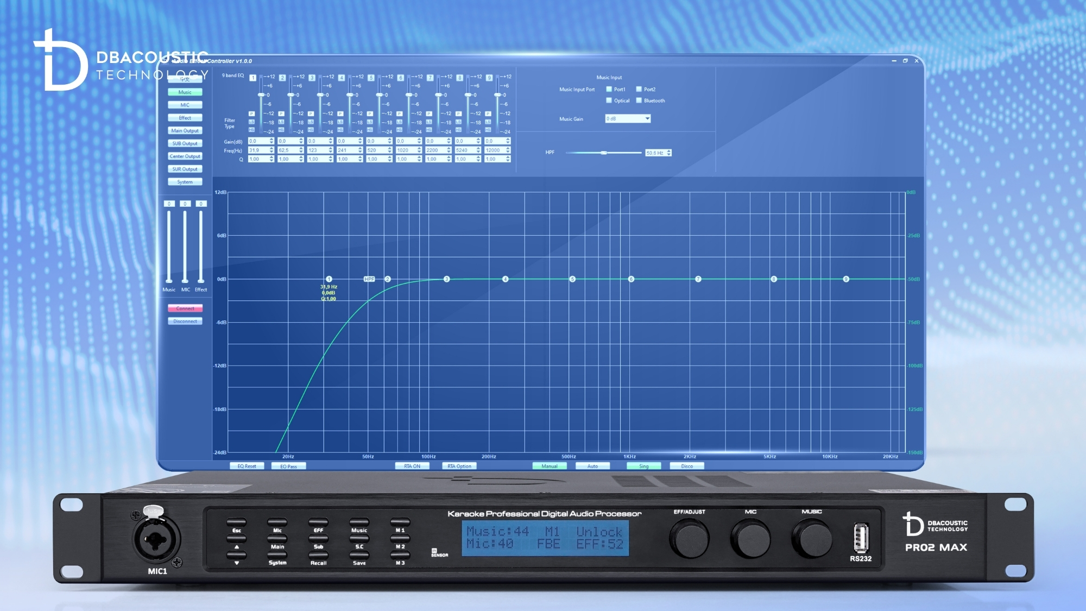This screenshot has width=1086, height=611.
Task: Switch to the MIC tab
Action: point(185,105)
